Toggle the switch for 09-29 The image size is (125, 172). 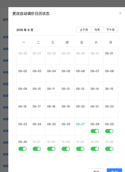pos(109,131)
